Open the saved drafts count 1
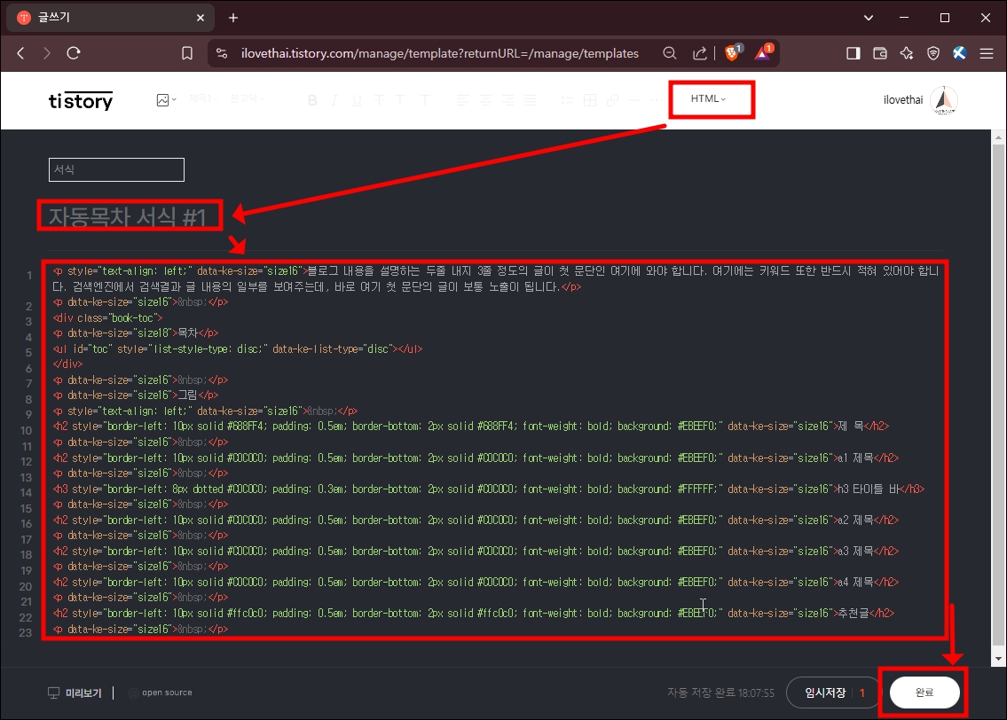The image size is (1007, 720). point(861,693)
